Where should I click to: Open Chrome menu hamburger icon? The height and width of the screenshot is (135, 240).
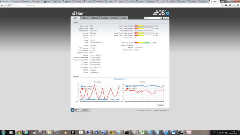[x=238, y=5]
